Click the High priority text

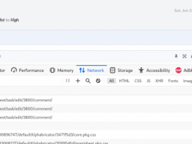tap(15, 20)
